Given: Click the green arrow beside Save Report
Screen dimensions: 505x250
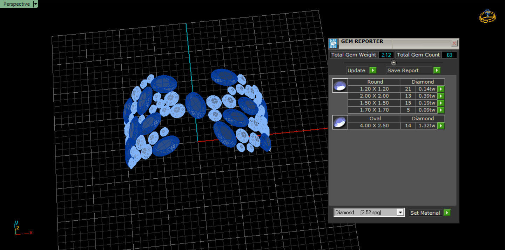Looking at the screenshot, I should 437,70.
